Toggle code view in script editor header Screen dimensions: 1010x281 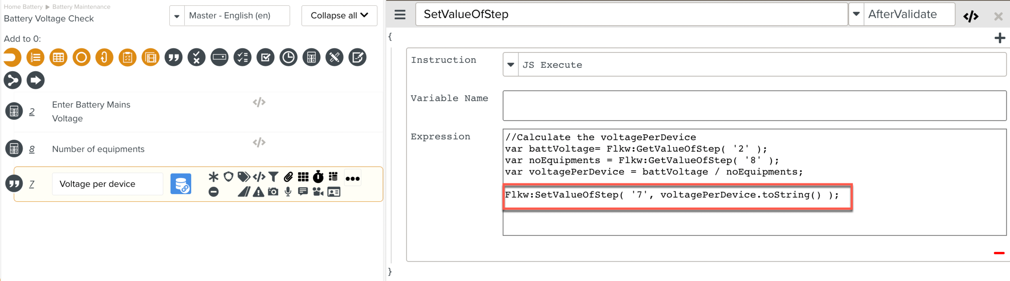pyautogui.click(x=971, y=16)
